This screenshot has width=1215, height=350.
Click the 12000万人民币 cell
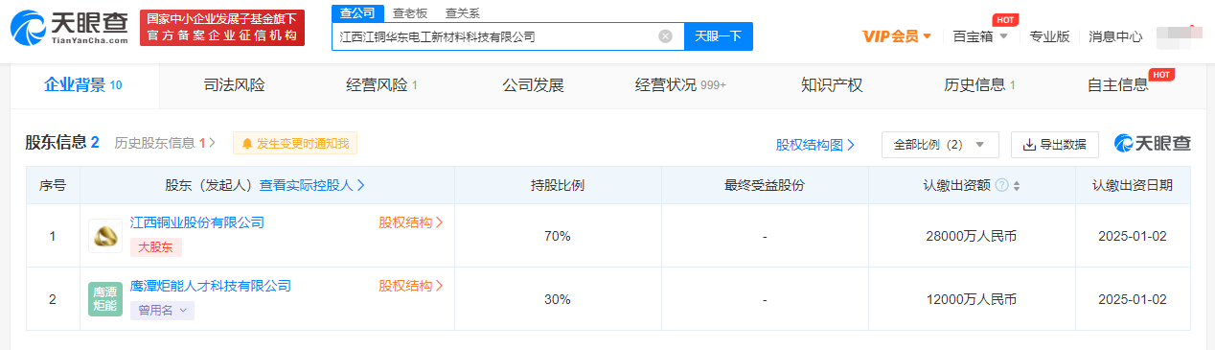pos(972,299)
